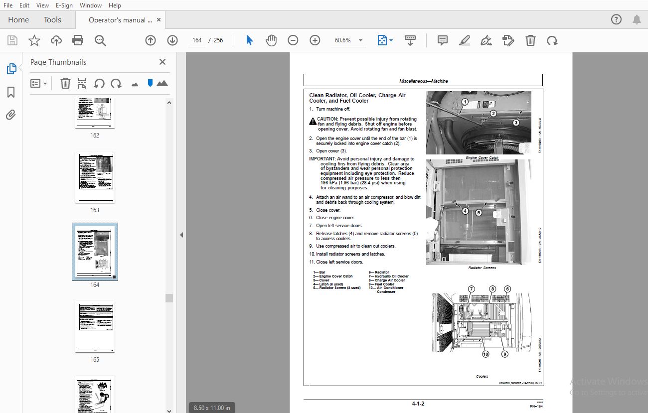
Task: Go to the previous page with the up arrow
Action: coord(151,40)
